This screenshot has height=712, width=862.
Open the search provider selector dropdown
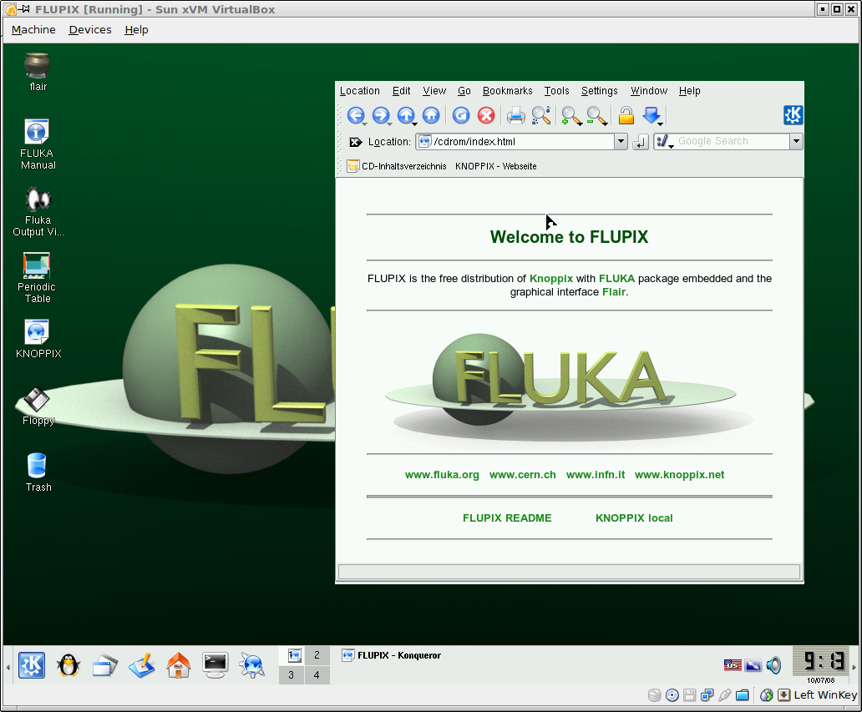pos(665,142)
